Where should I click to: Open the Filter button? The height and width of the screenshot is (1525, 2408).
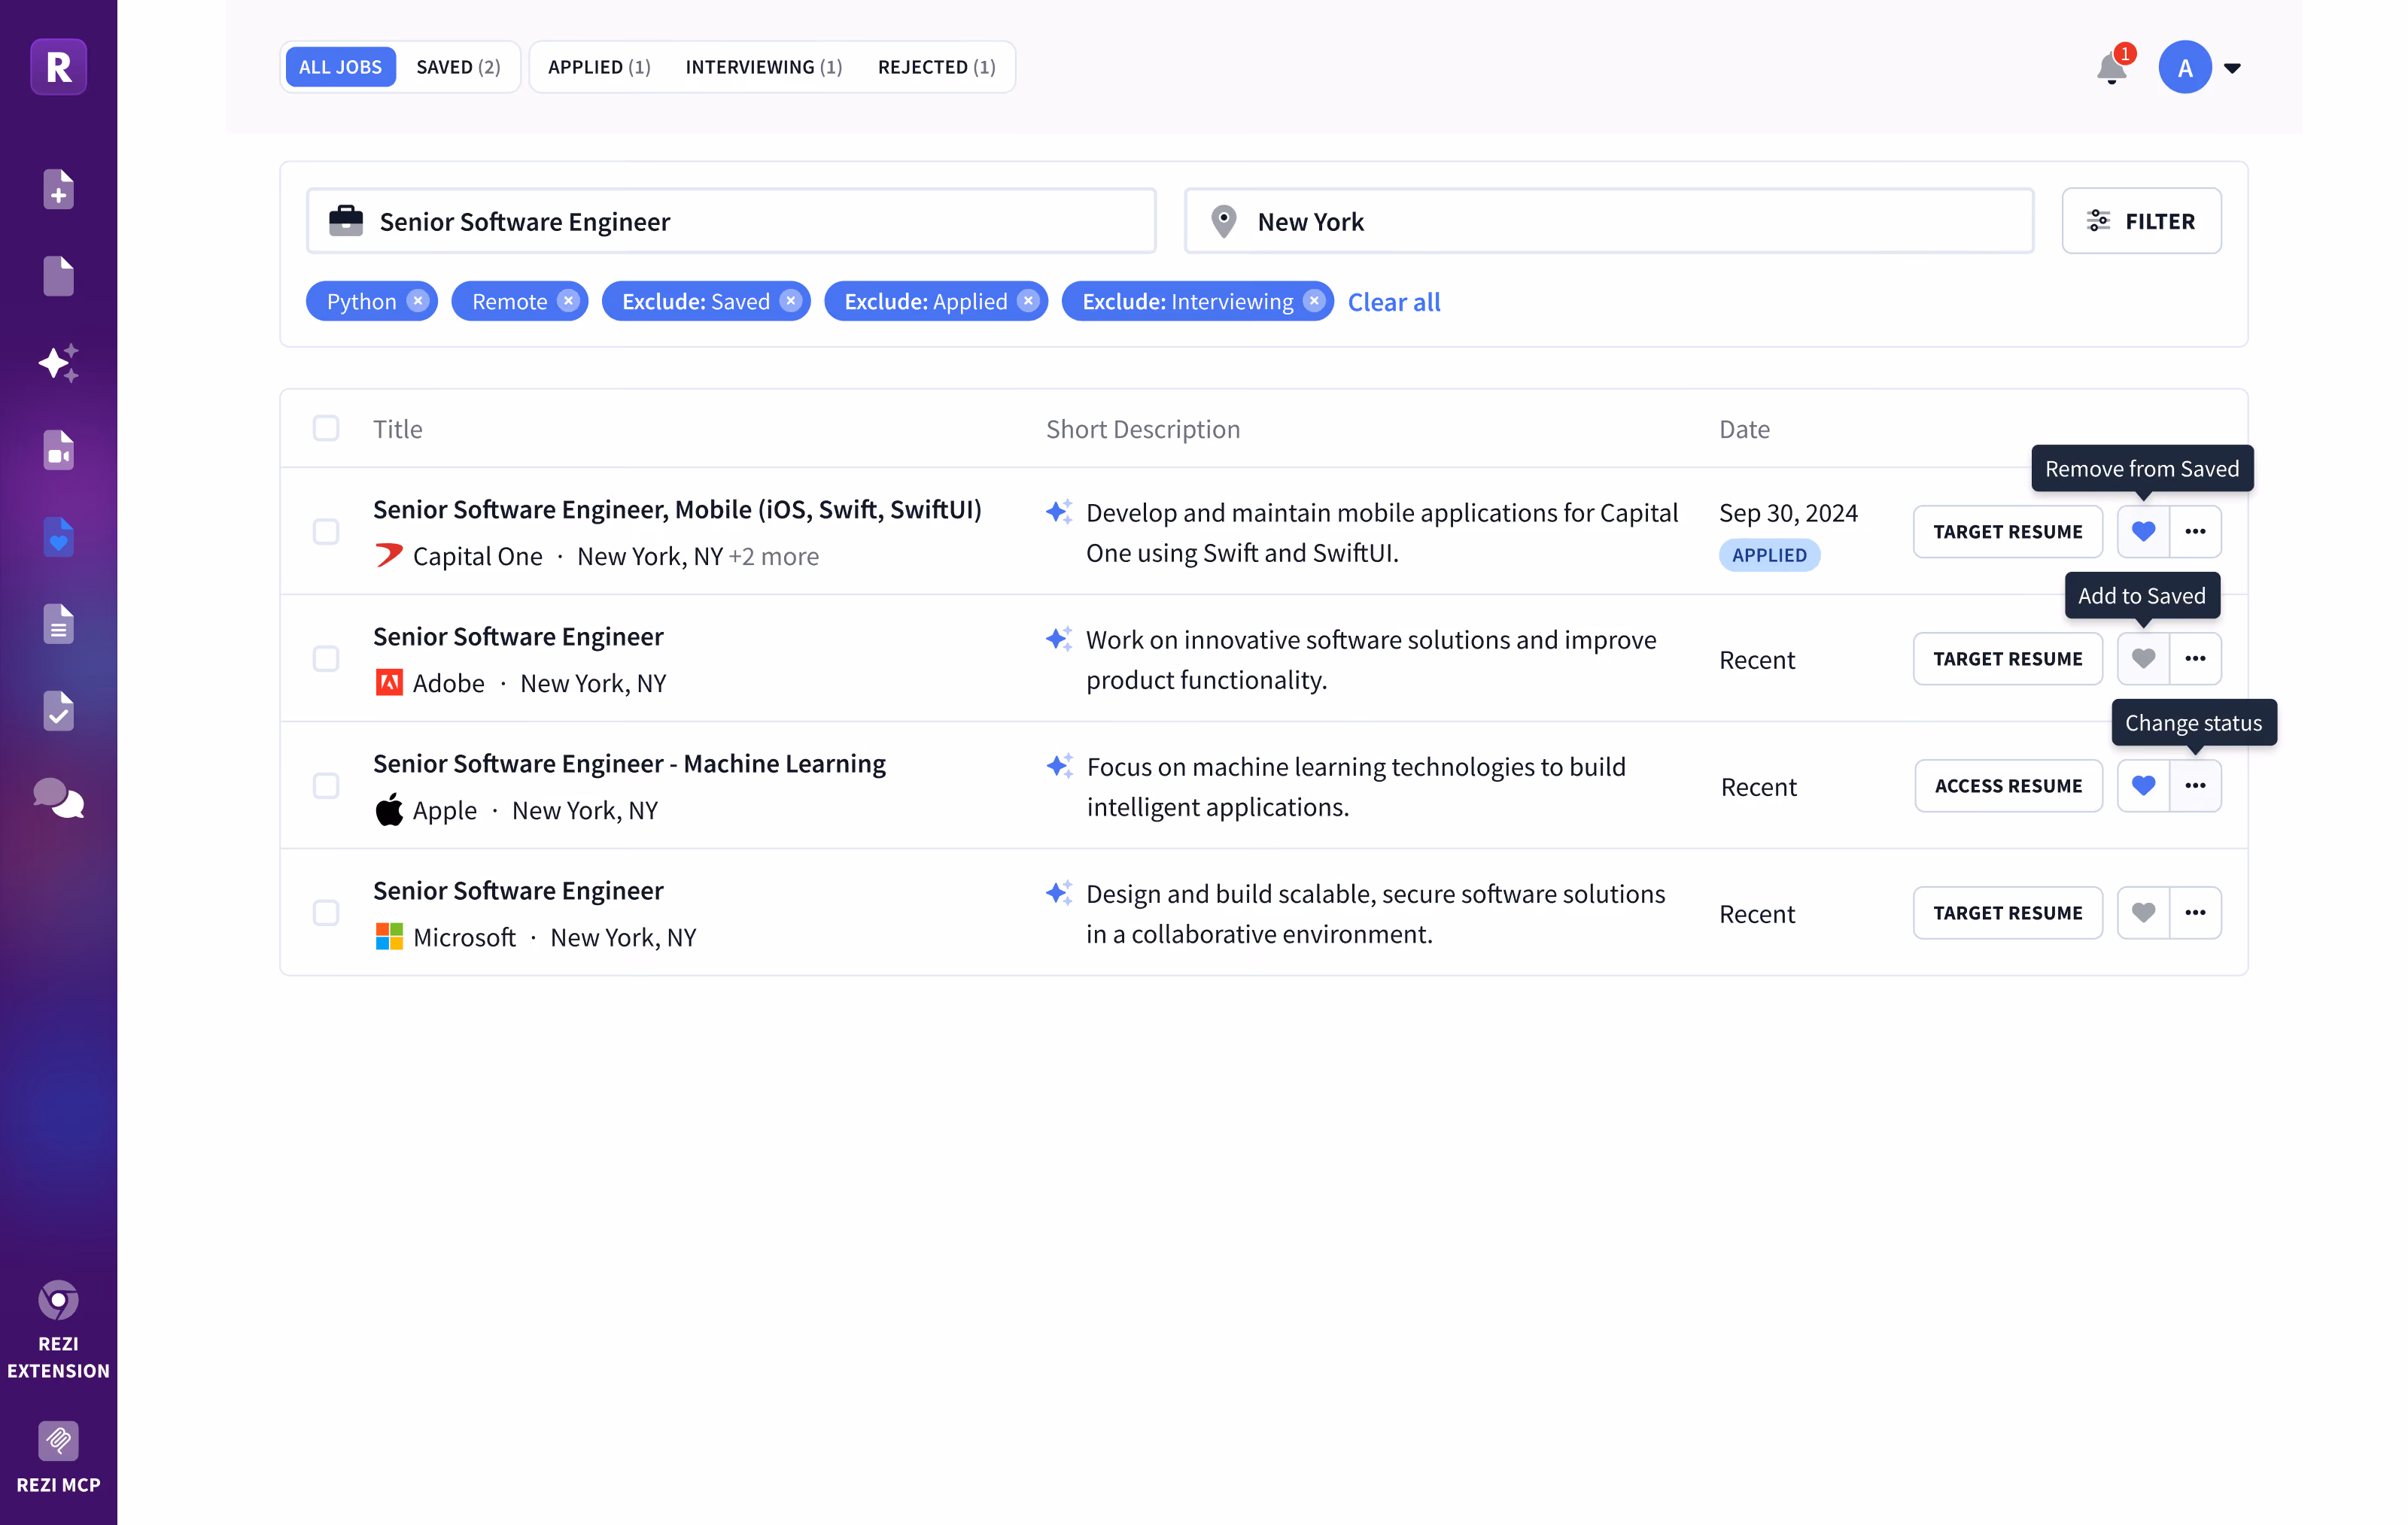2142,220
